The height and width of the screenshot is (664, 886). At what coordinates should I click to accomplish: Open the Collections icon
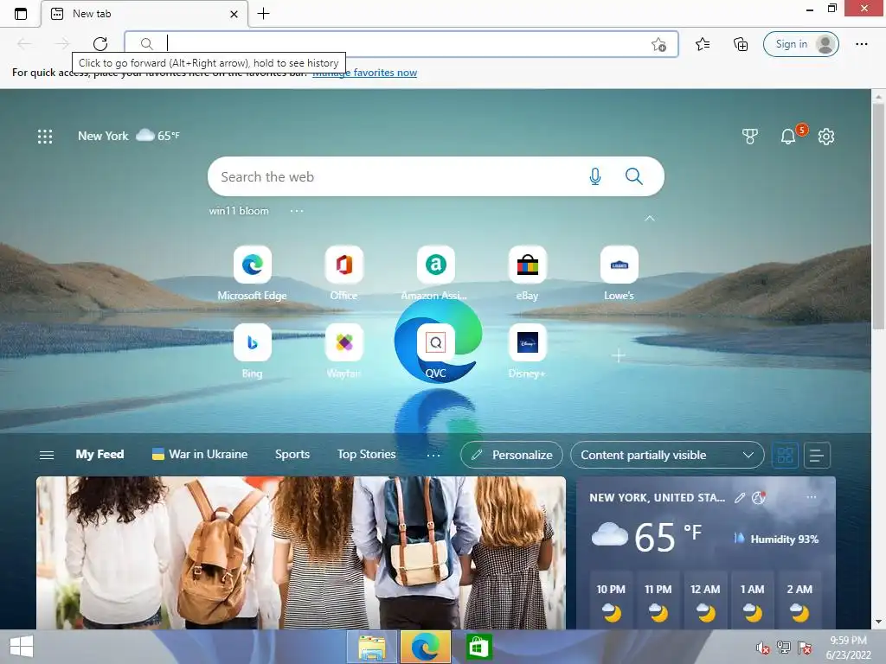[741, 44]
